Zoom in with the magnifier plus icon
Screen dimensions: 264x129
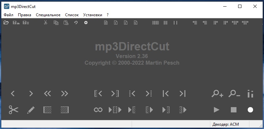(x=217, y=94)
